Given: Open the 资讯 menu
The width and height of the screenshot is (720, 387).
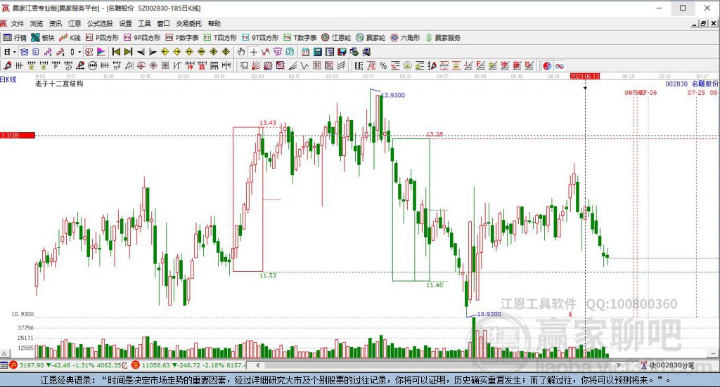Looking at the screenshot, I should point(56,23).
